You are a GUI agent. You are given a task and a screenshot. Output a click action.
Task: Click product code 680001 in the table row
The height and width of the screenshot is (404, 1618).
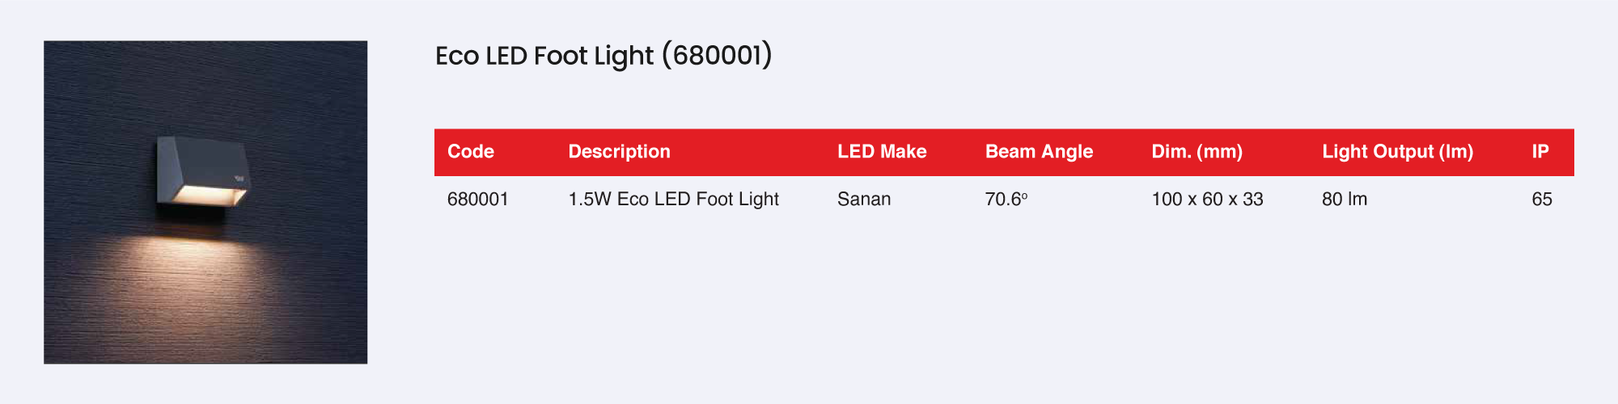coord(478,200)
